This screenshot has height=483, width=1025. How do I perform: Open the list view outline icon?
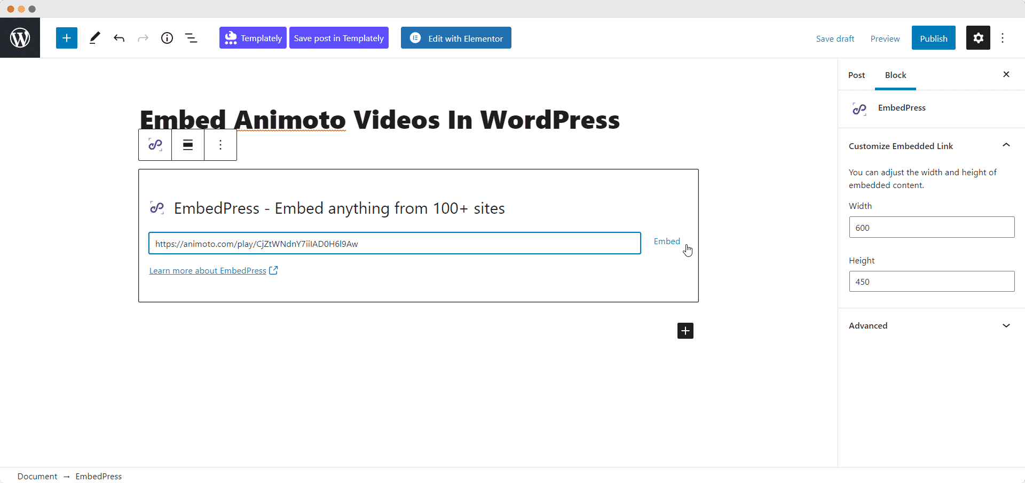point(191,38)
